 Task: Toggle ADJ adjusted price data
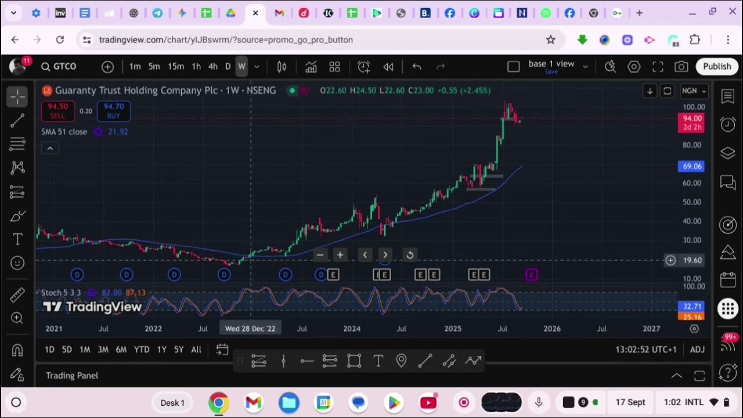coord(697,349)
